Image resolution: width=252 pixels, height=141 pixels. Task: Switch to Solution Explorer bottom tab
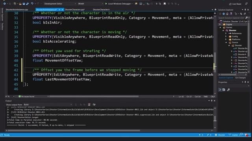click(x=226, y=78)
